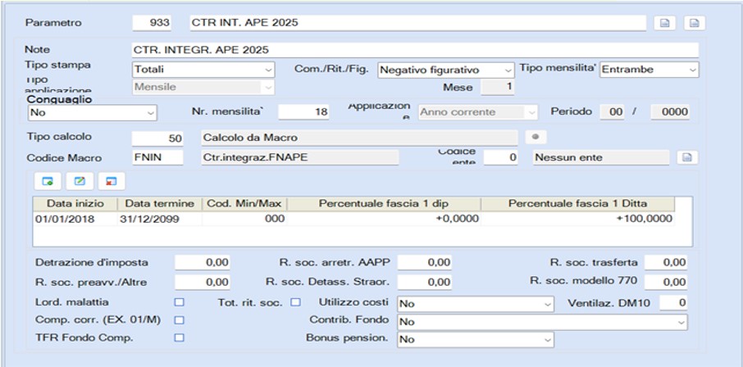Click the Mese field showing 1
This screenshot has height=367, width=743.
497,88
